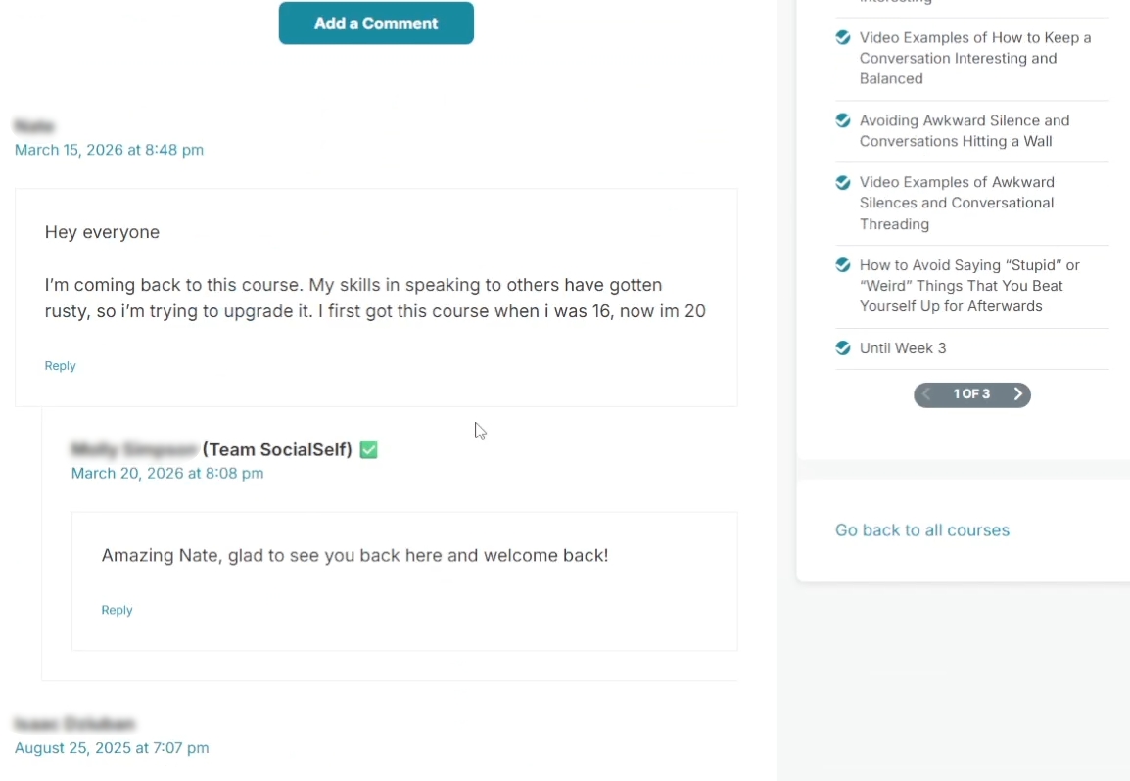Reply to Nate's 'Hey everyone' comment
1130x781 pixels.
[x=60, y=366]
